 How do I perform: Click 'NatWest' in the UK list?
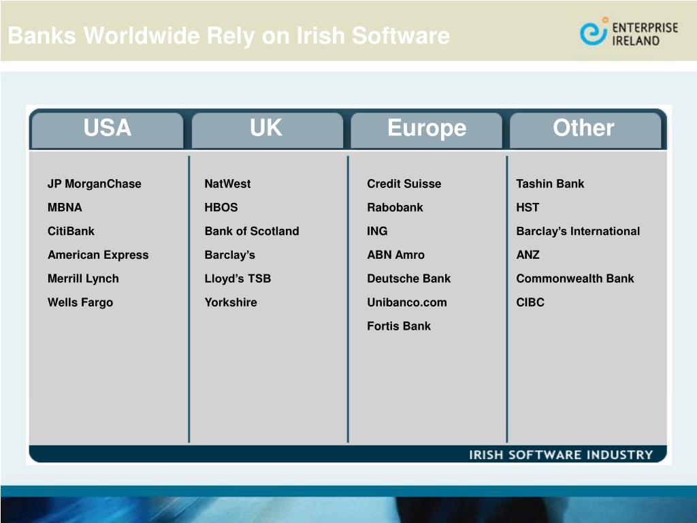(x=227, y=184)
